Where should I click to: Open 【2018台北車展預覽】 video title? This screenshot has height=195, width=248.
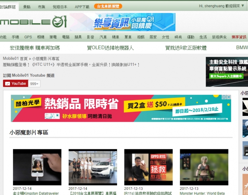click(93, 193)
